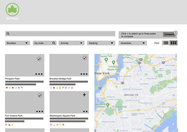The height and width of the screenshot is (132, 187).
Task: Click the magnifier icon in the main search bar
Action: point(8,34)
